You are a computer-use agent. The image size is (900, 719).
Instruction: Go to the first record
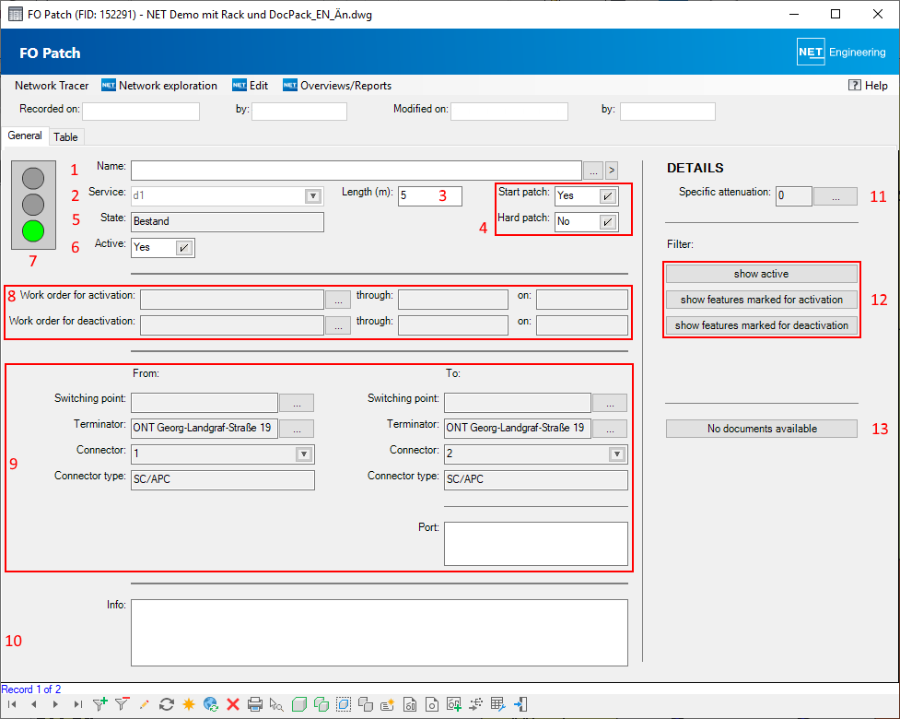(11, 704)
